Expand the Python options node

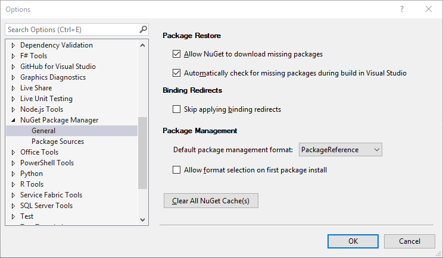(13, 174)
